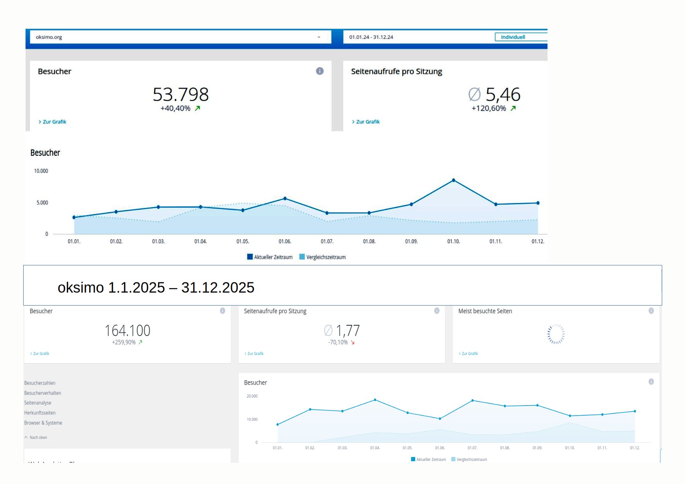This screenshot has width=685, height=484.
Task: Open Browser & Systeme sidebar entry
Action: point(43,423)
